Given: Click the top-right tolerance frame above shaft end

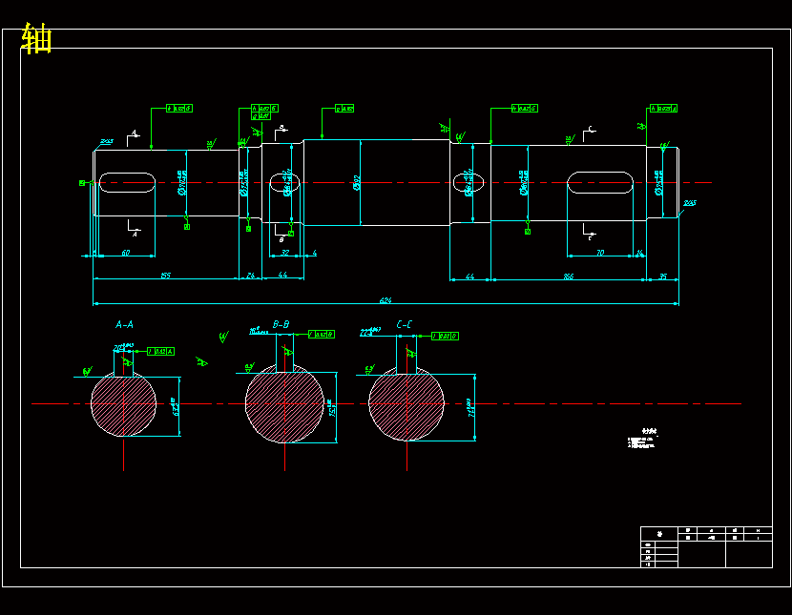Looking at the screenshot, I should click(x=664, y=109).
